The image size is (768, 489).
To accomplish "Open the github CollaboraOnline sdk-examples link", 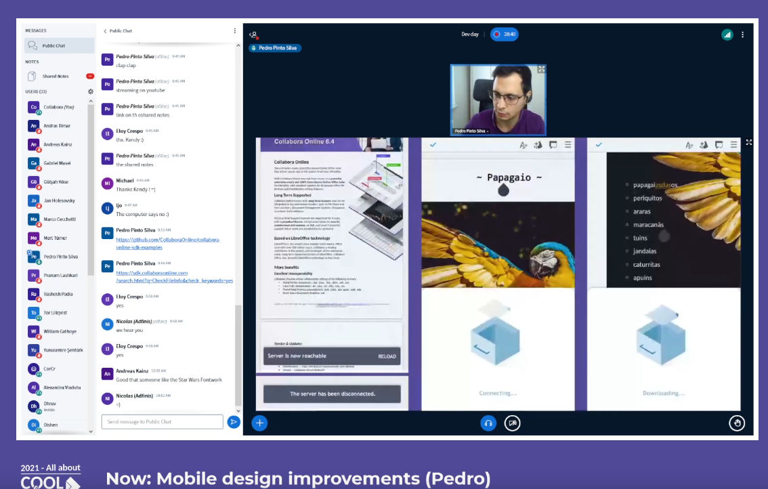I will [168, 244].
